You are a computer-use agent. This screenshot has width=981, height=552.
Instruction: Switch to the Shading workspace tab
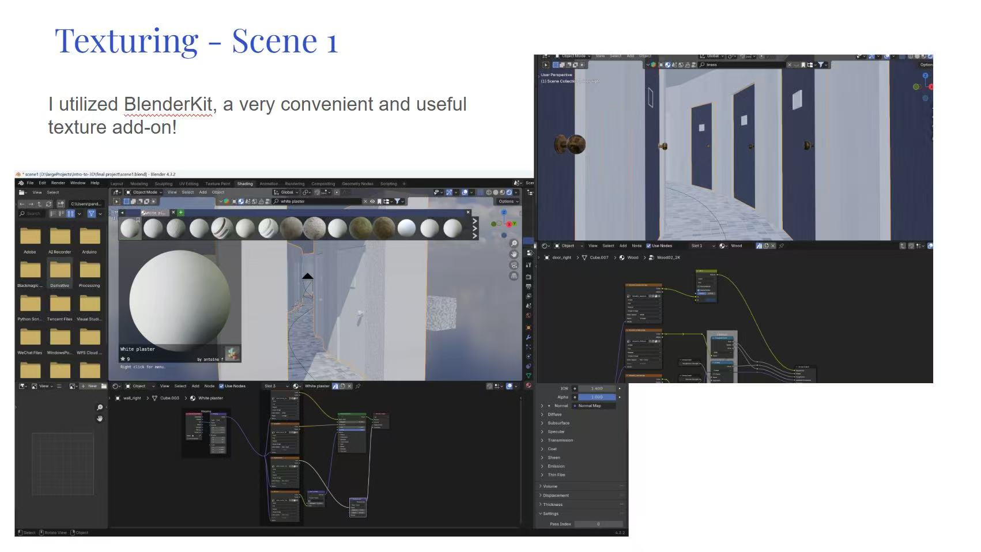pyautogui.click(x=245, y=184)
